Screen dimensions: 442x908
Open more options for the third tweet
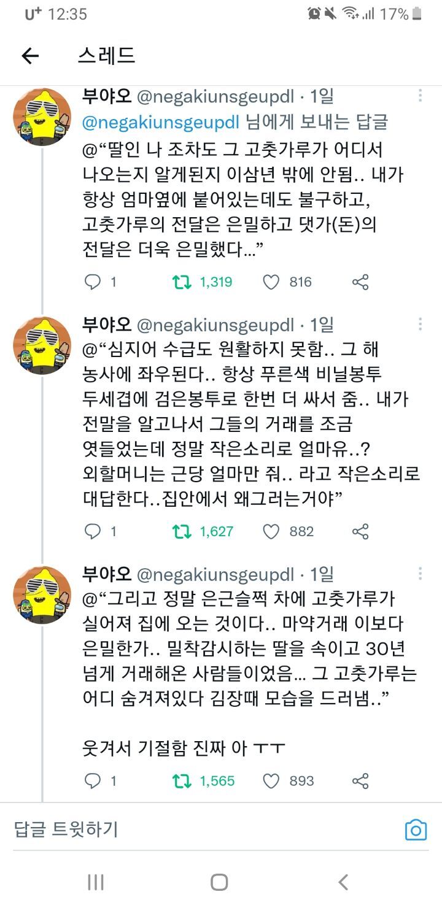420,574
